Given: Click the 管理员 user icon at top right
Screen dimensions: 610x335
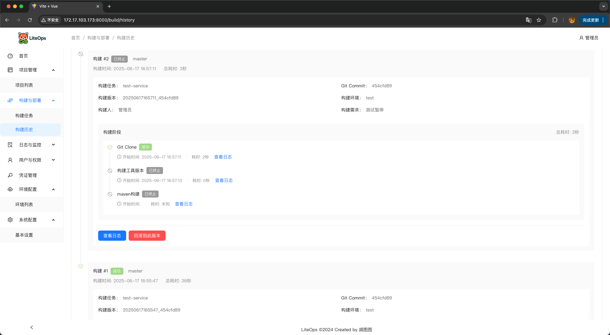Looking at the screenshot, I should (581, 38).
